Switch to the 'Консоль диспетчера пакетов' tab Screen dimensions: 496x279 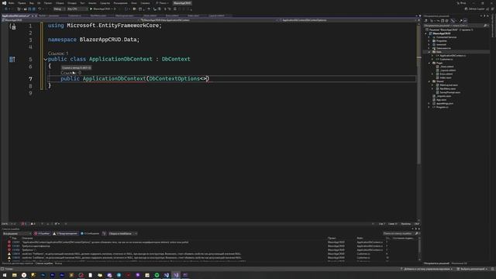pos(17,263)
